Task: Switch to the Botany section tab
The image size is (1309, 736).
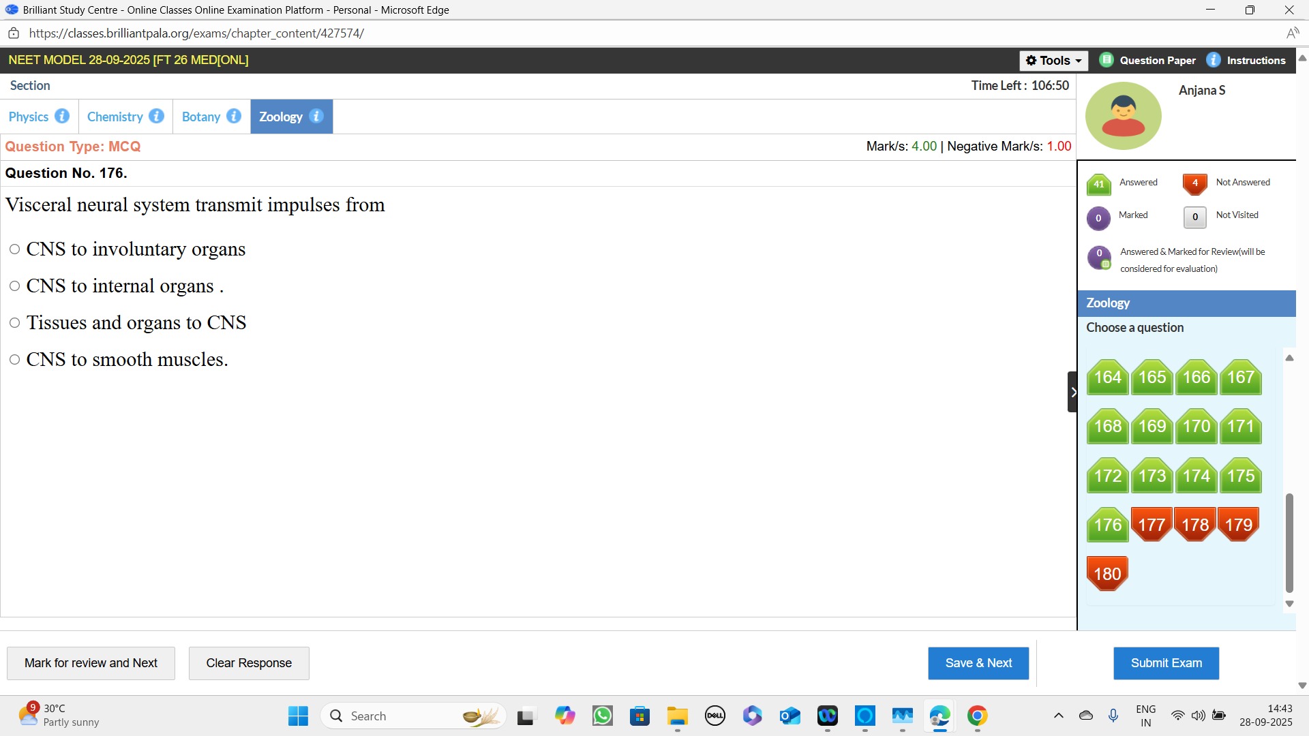Action: (200, 117)
